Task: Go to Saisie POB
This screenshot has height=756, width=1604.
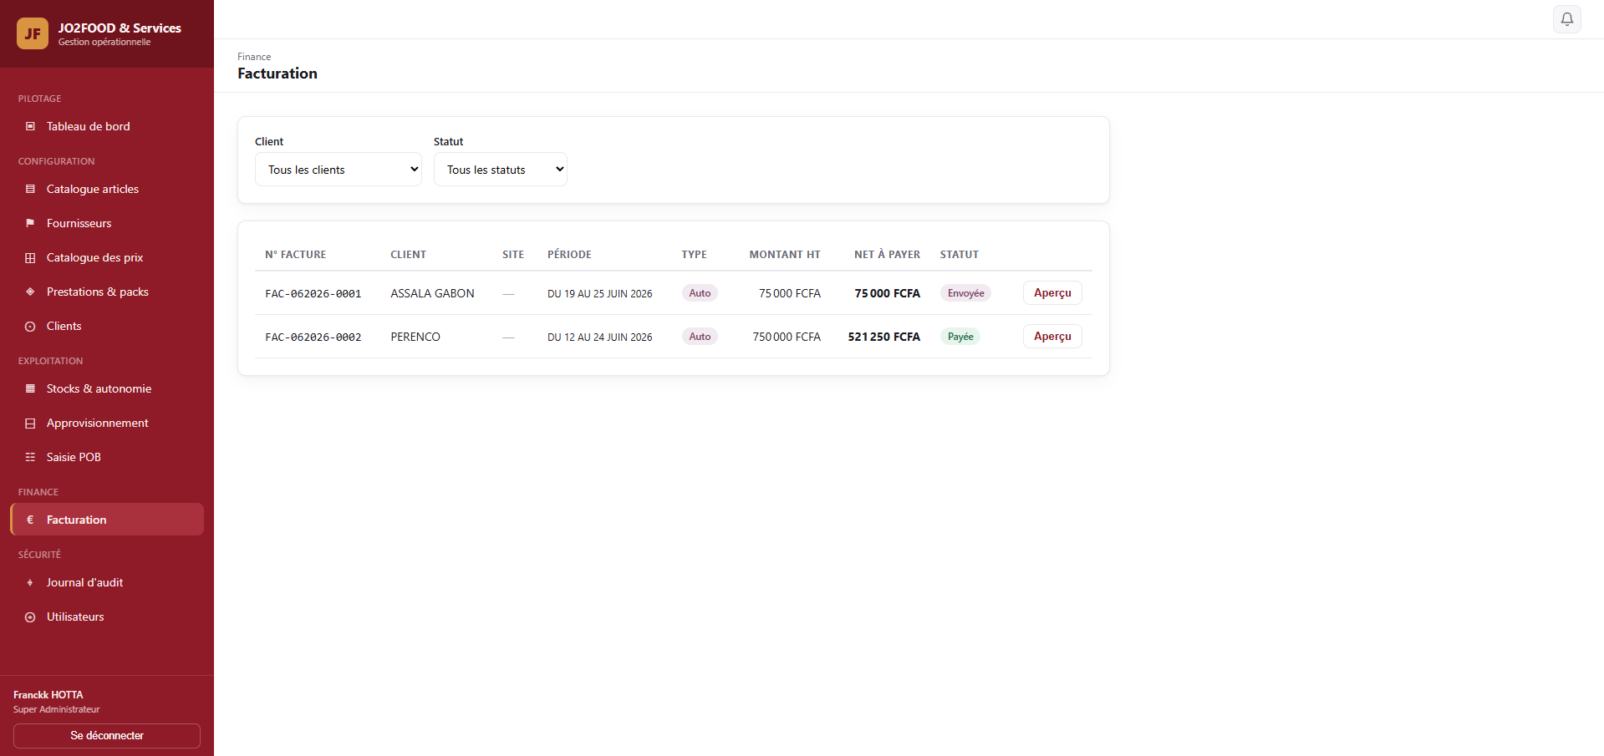Action: [x=107, y=457]
